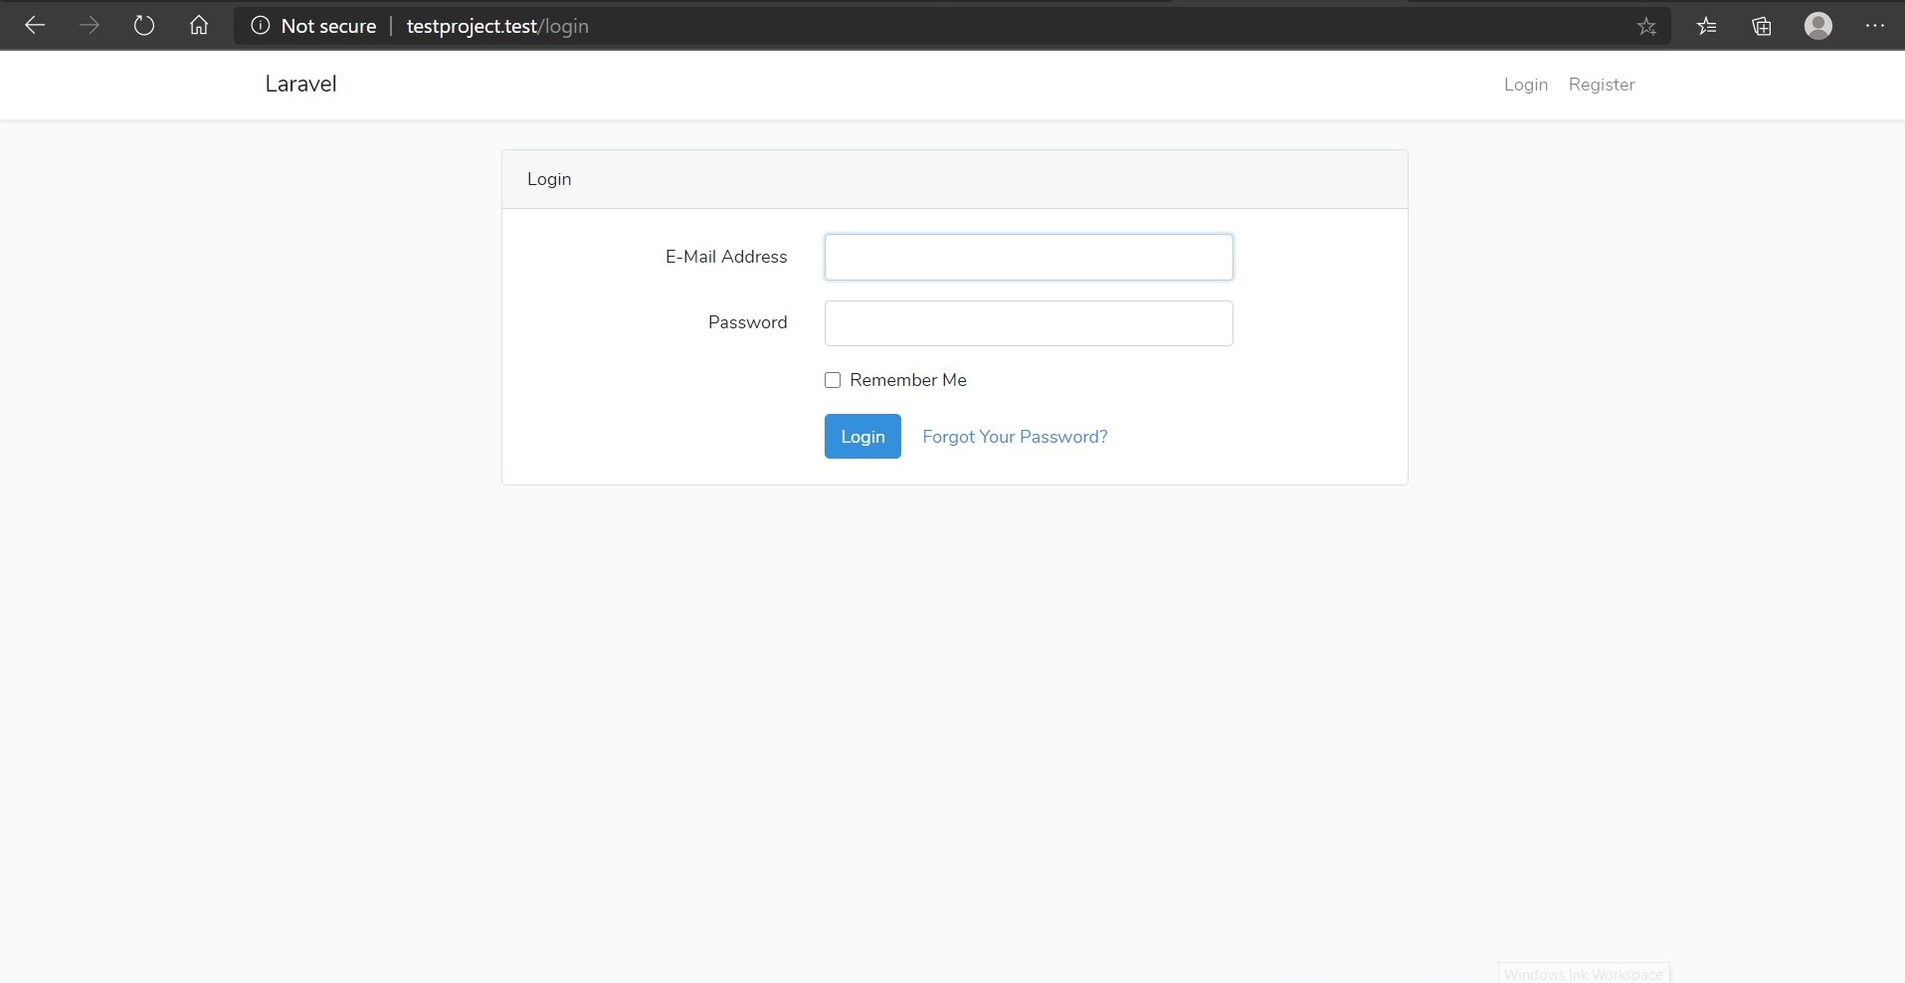
Task: Click the Login card header text
Action: click(549, 179)
